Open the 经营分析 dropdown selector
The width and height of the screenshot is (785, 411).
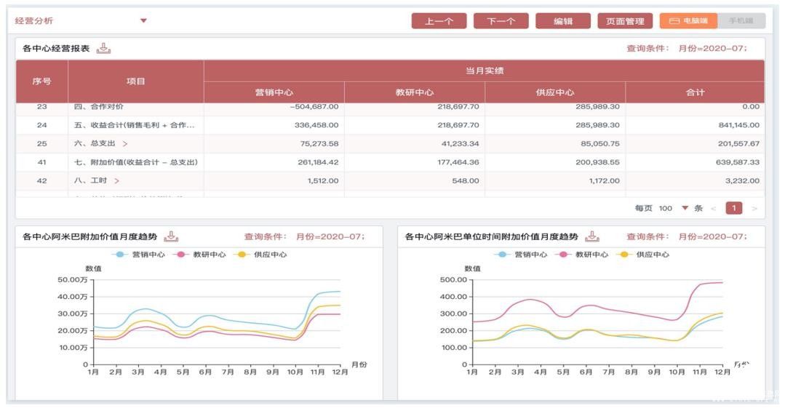coord(143,20)
